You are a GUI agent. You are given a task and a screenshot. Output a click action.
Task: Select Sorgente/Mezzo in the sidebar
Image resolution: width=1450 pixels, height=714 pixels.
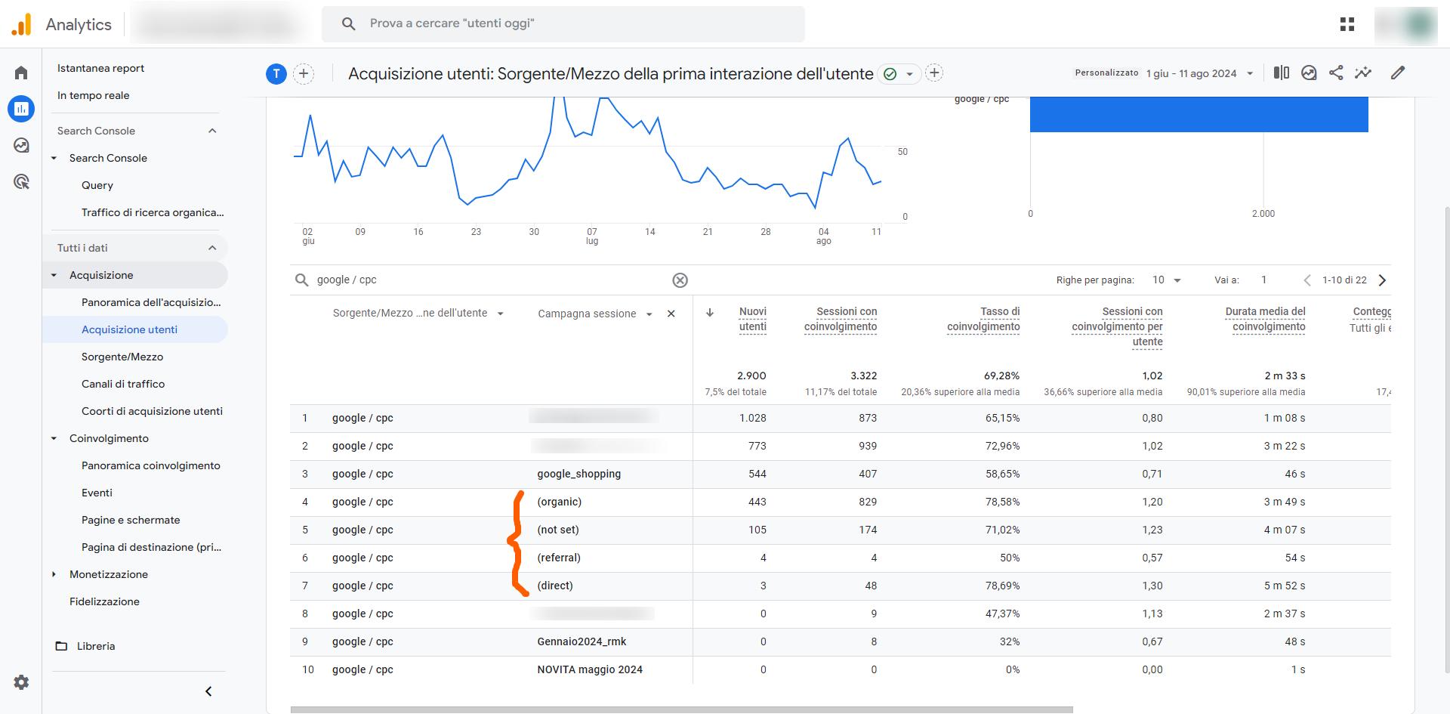(x=122, y=357)
